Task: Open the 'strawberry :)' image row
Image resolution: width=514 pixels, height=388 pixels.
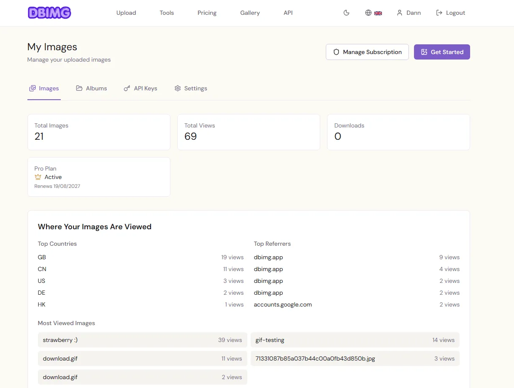Action: click(x=143, y=340)
